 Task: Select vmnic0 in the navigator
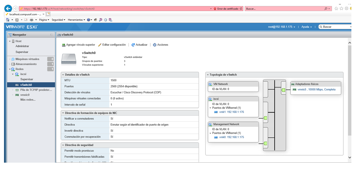click(x=25, y=95)
